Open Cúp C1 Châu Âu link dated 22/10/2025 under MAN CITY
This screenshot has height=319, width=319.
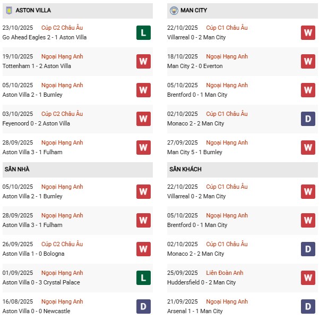pos(227,28)
